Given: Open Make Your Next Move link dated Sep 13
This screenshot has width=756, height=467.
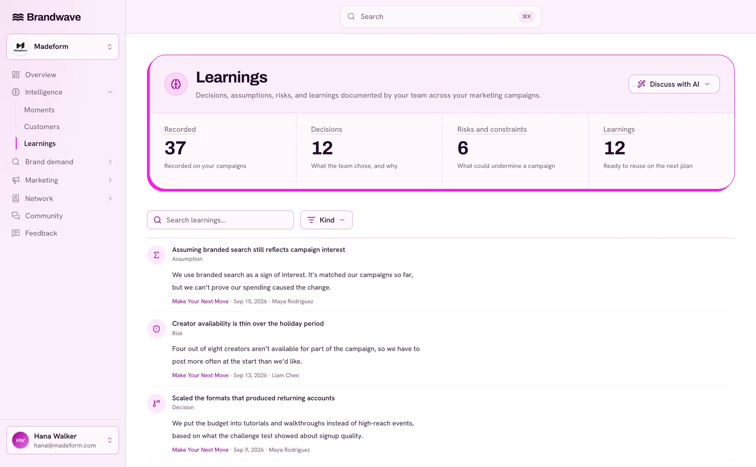Looking at the screenshot, I should point(200,375).
